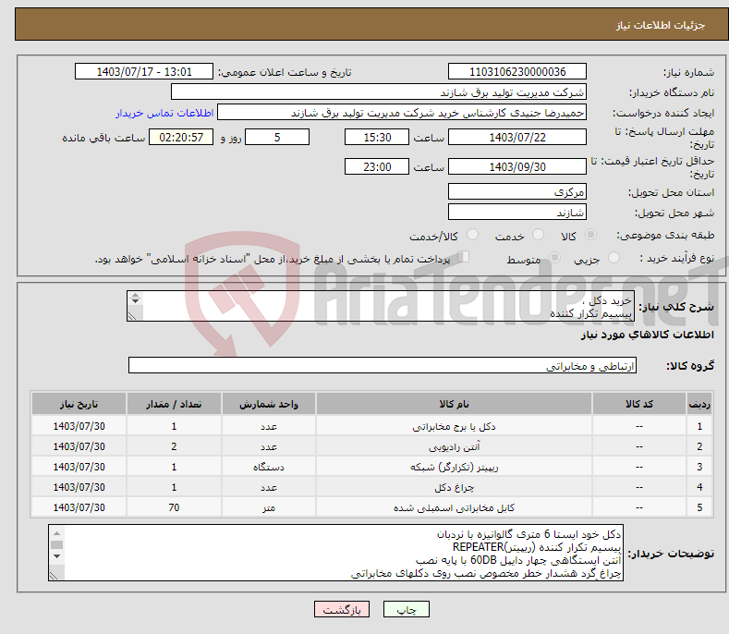The image size is (729, 634).
Task: Click the buyer notes scrollbar thumb
Action: click(x=56, y=544)
